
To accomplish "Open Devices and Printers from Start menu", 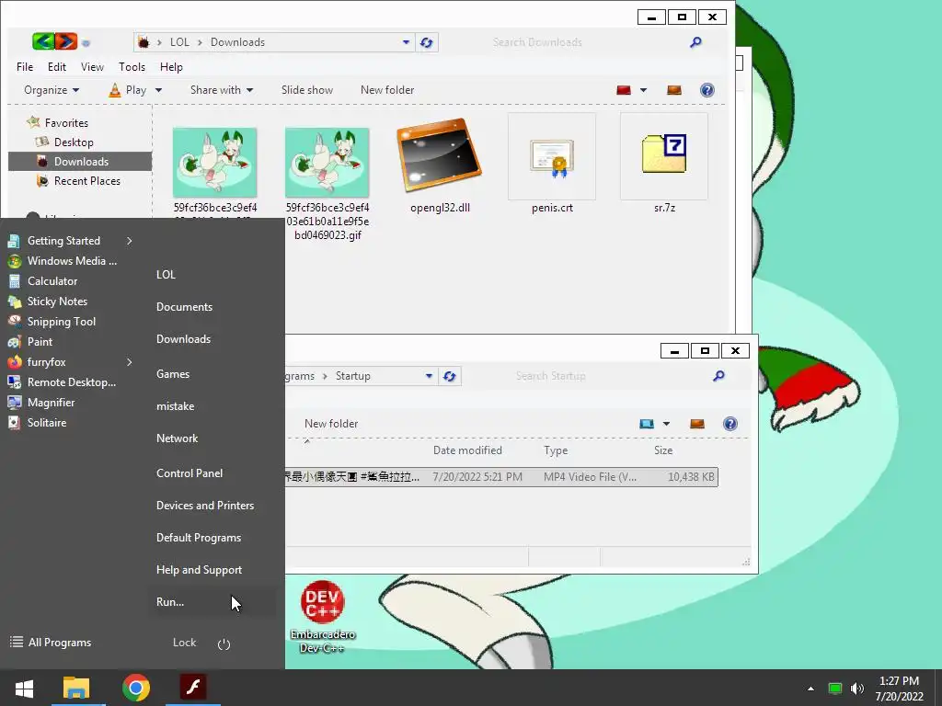I will pos(205,506).
